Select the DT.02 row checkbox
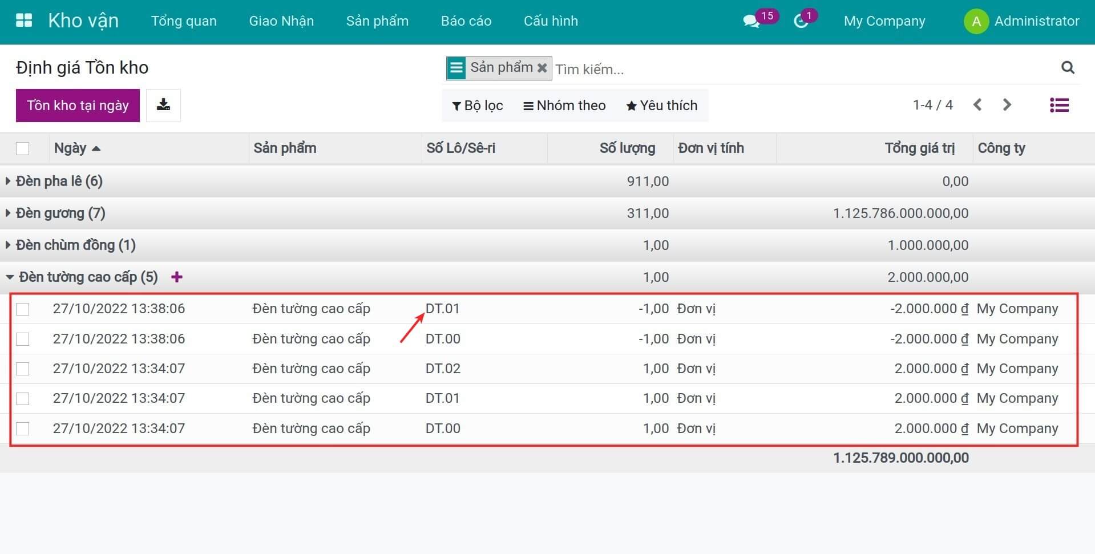 coord(23,369)
